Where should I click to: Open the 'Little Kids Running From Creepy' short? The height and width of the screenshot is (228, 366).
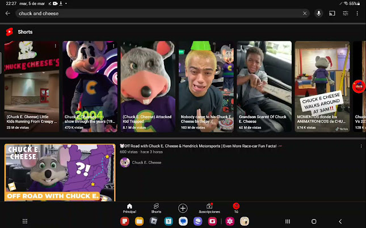tap(32, 87)
